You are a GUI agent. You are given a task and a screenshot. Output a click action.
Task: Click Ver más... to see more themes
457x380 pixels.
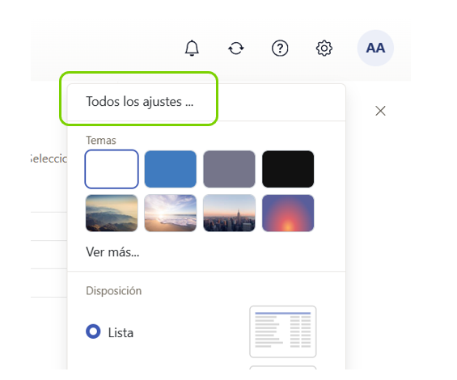(x=112, y=252)
